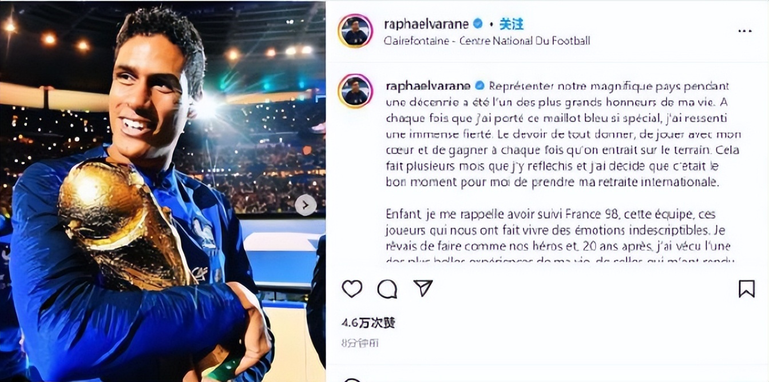
Task: Click the verified badge in the caption
Action: pos(479,86)
